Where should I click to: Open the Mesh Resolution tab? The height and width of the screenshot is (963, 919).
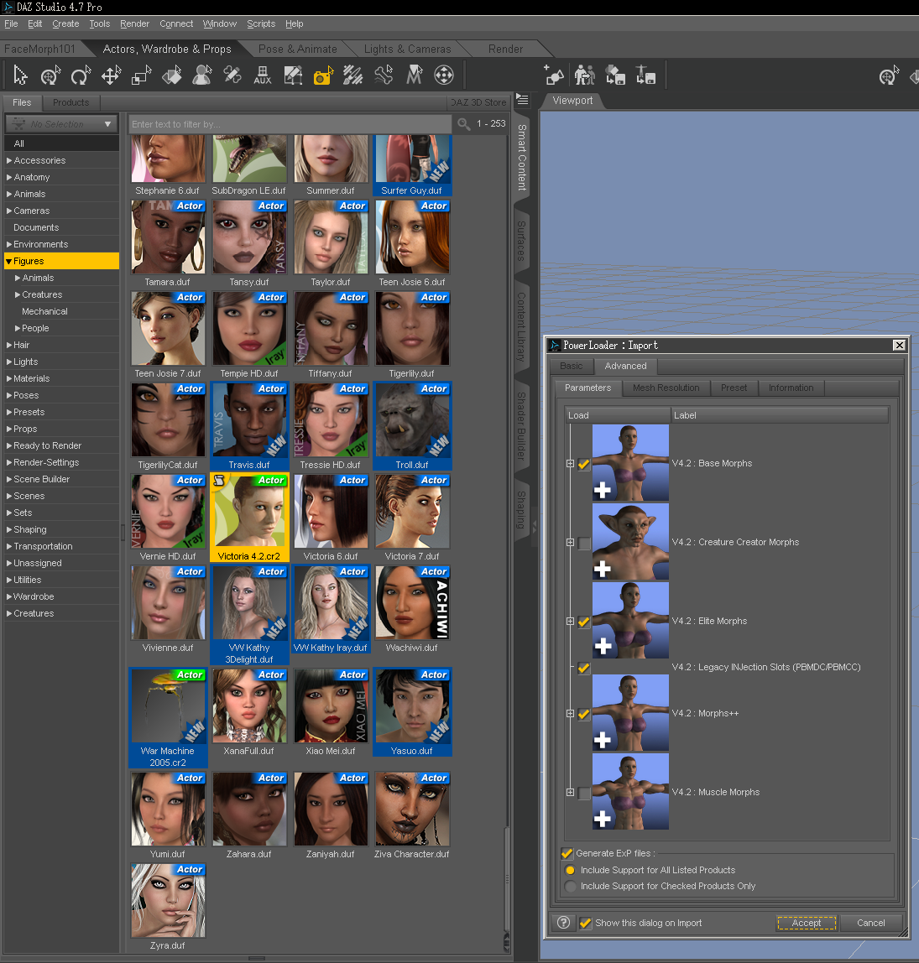click(666, 388)
